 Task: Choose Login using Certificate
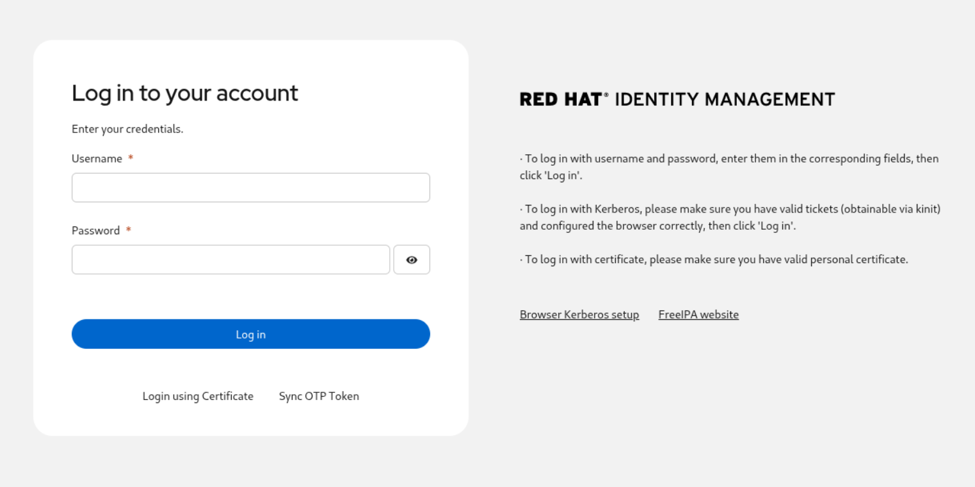tap(198, 396)
